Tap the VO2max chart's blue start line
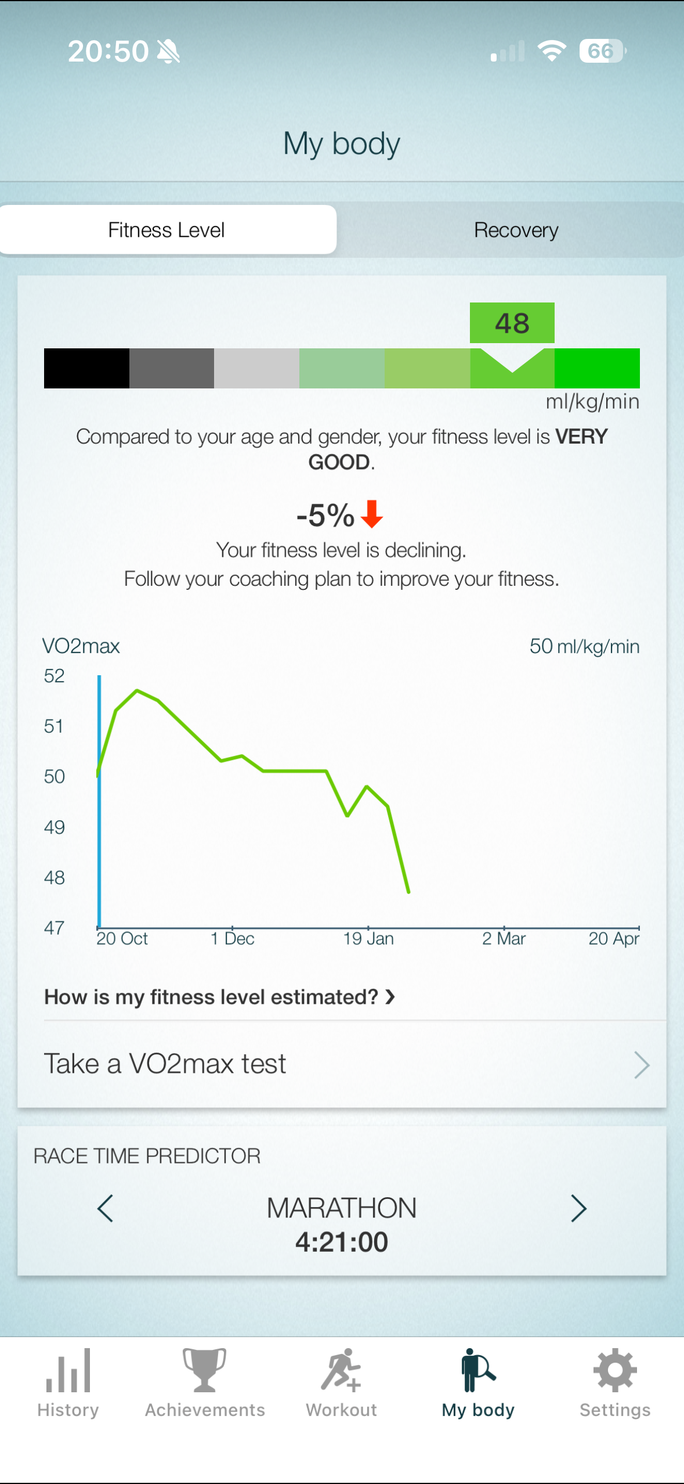 coord(99,801)
